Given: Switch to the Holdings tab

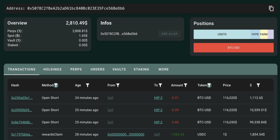Looking at the screenshot, I should (52, 69).
